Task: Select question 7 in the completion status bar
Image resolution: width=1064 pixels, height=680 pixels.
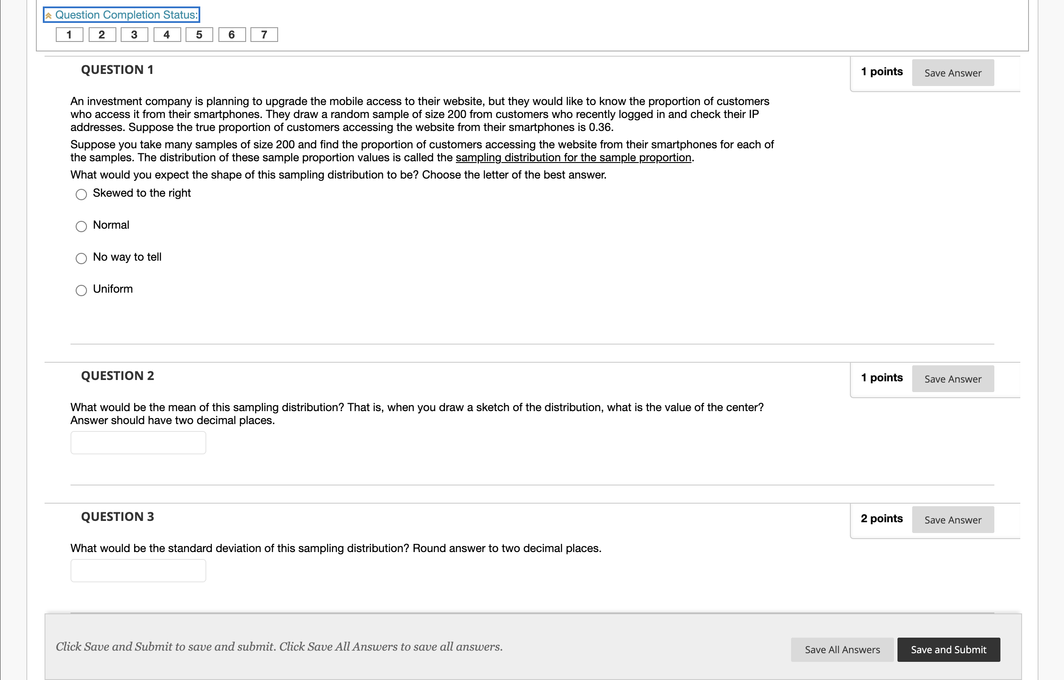Action: (264, 35)
